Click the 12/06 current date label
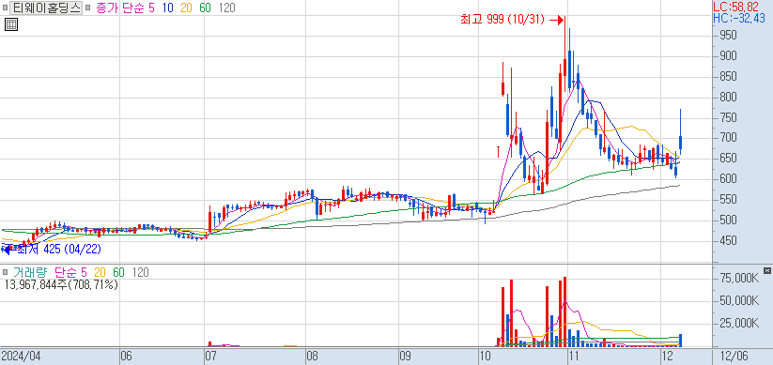The height and width of the screenshot is (365, 773). 735,356
